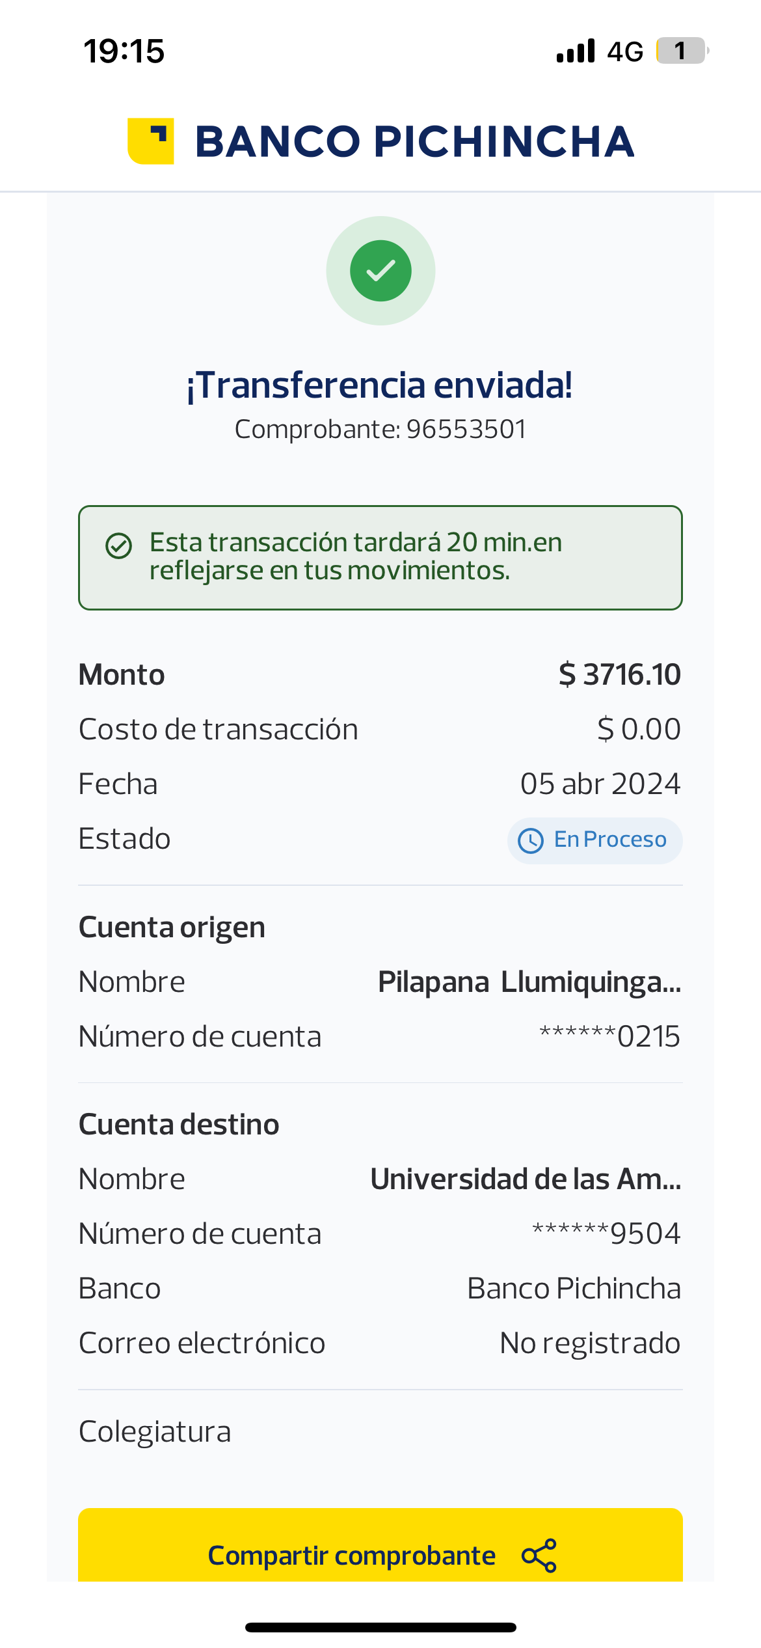
Task: Tap the Colegiatura description text
Action: coord(155,1431)
